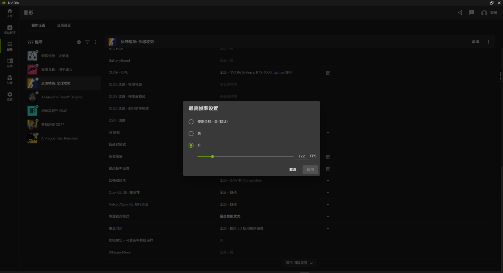This screenshot has height=273, width=503.
Task: Select A Plague Tale: Requiem icon
Action: (x=33, y=138)
